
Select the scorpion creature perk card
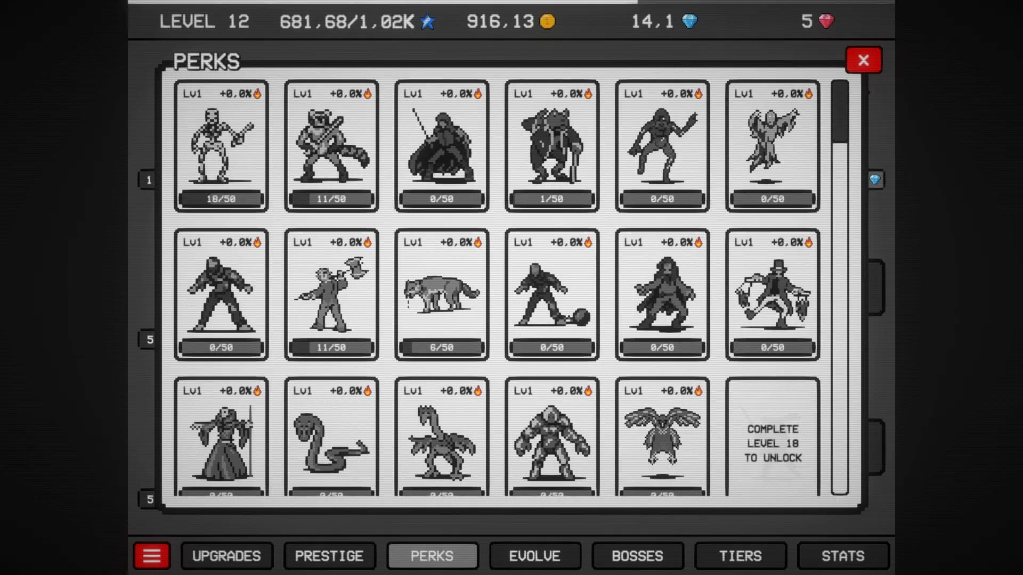pyautogui.click(x=442, y=437)
